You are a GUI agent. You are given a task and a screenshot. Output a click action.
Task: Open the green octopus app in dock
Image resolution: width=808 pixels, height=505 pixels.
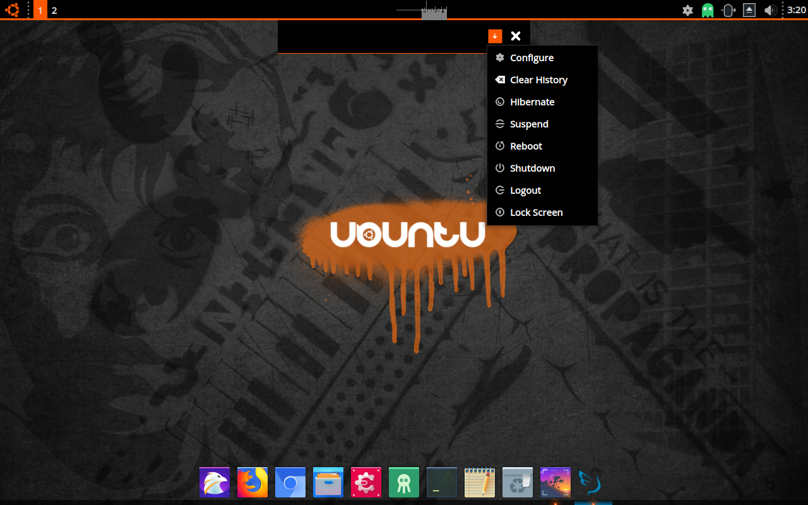(404, 482)
